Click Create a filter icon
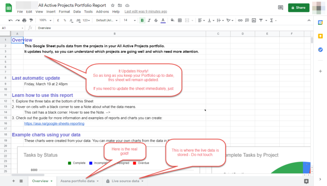The image size is (327, 186). (261, 20)
